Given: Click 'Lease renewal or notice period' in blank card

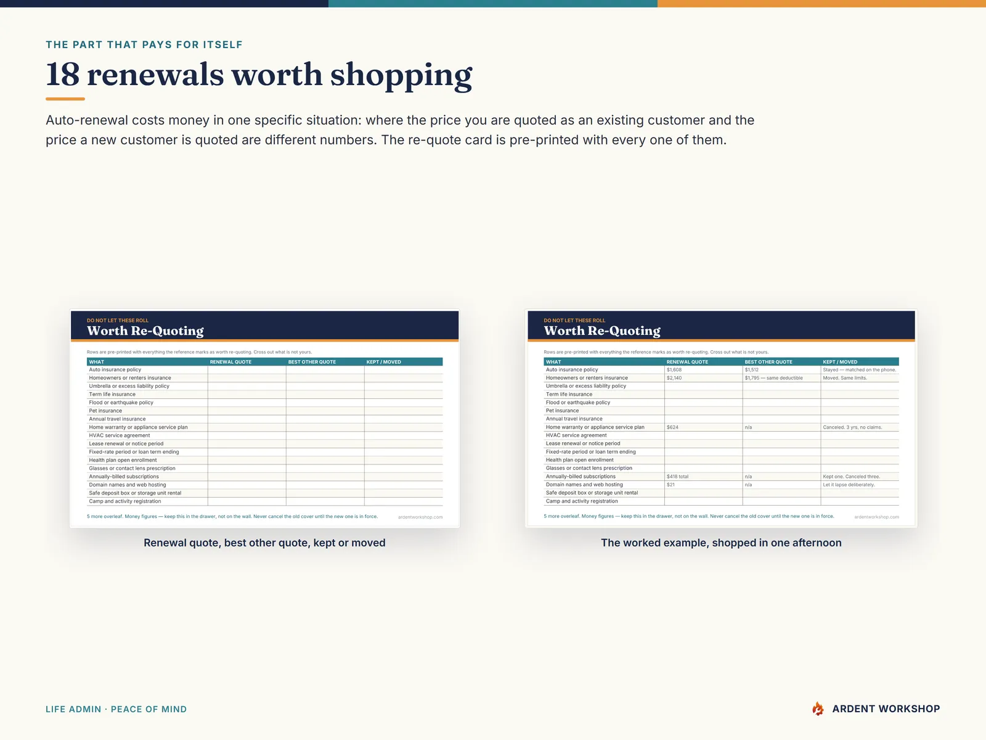Looking at the screenshot, I should click(x=126, y=444).
